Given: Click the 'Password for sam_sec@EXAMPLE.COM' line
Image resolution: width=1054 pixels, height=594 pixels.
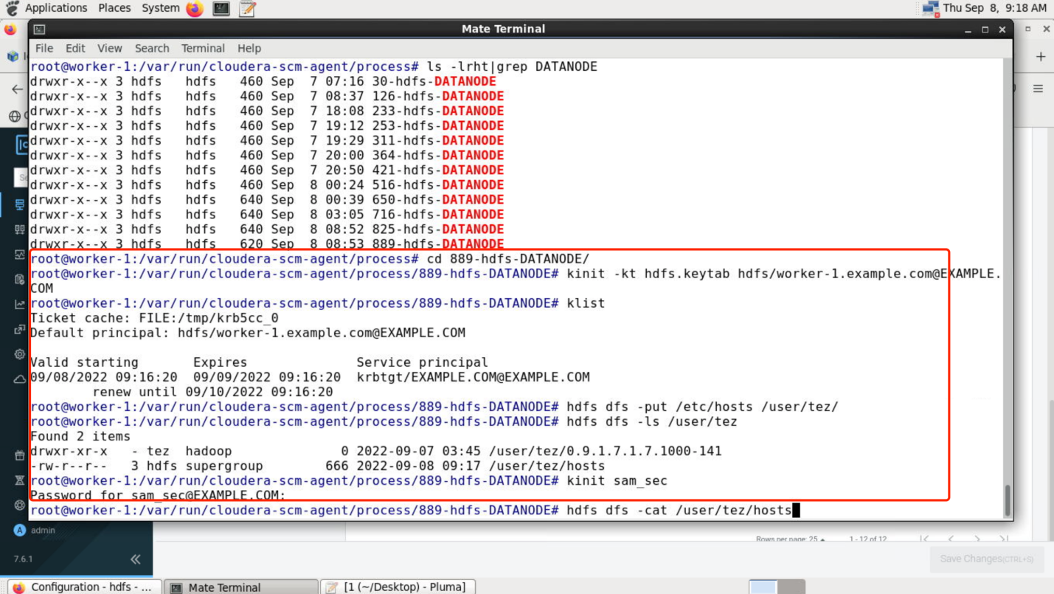Looking at the screenshot, I should 158,495.
